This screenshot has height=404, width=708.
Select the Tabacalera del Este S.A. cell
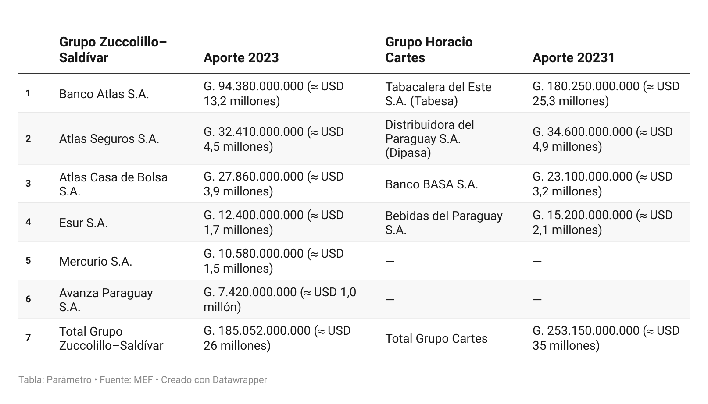pyautogui.click(x=438, y=94)
